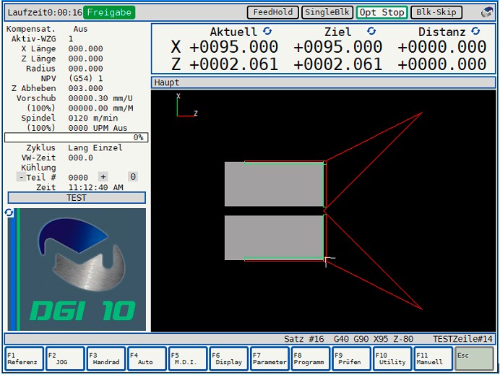Select F3 Handrad

coord(106,359)
